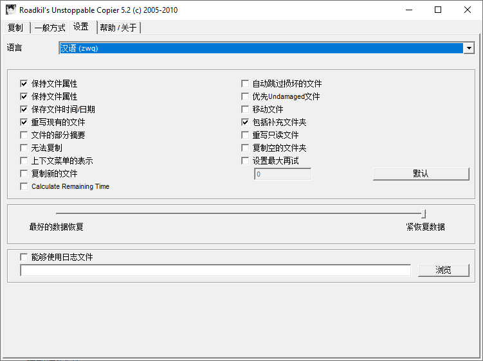Open the 一般方式 tab
Screen dimensions: 483x361
[x=50, y=28]
